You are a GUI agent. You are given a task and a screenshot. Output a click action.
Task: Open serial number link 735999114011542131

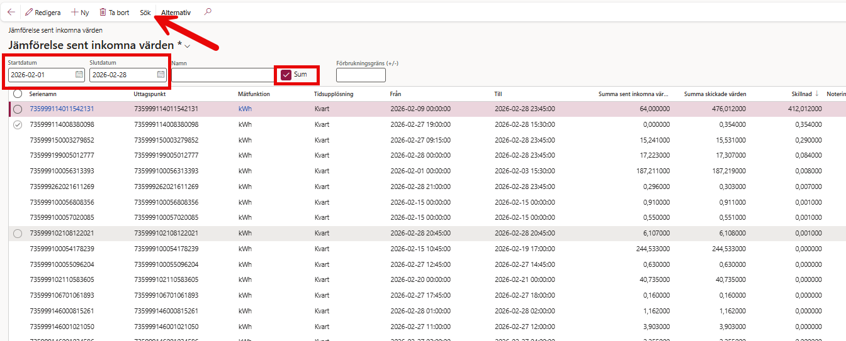point(62,109)
